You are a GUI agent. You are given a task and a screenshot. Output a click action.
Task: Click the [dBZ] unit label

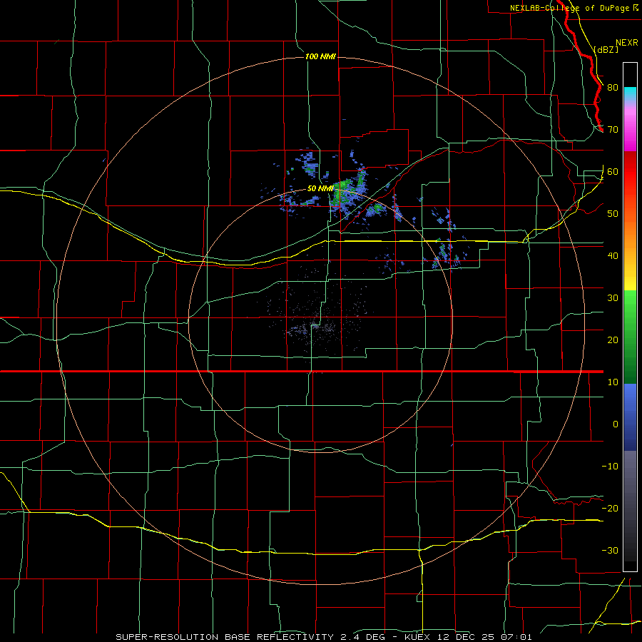pos(606,49)
